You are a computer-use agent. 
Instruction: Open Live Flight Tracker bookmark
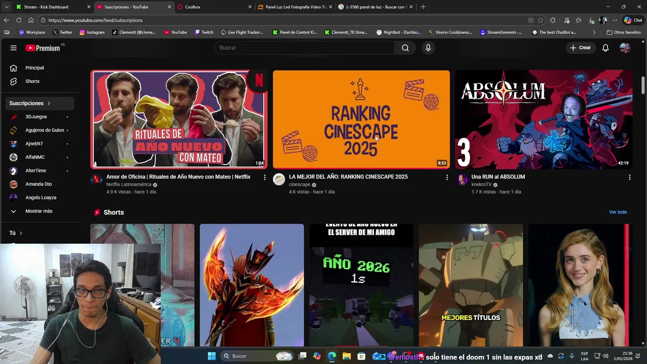tap(242, 32)
